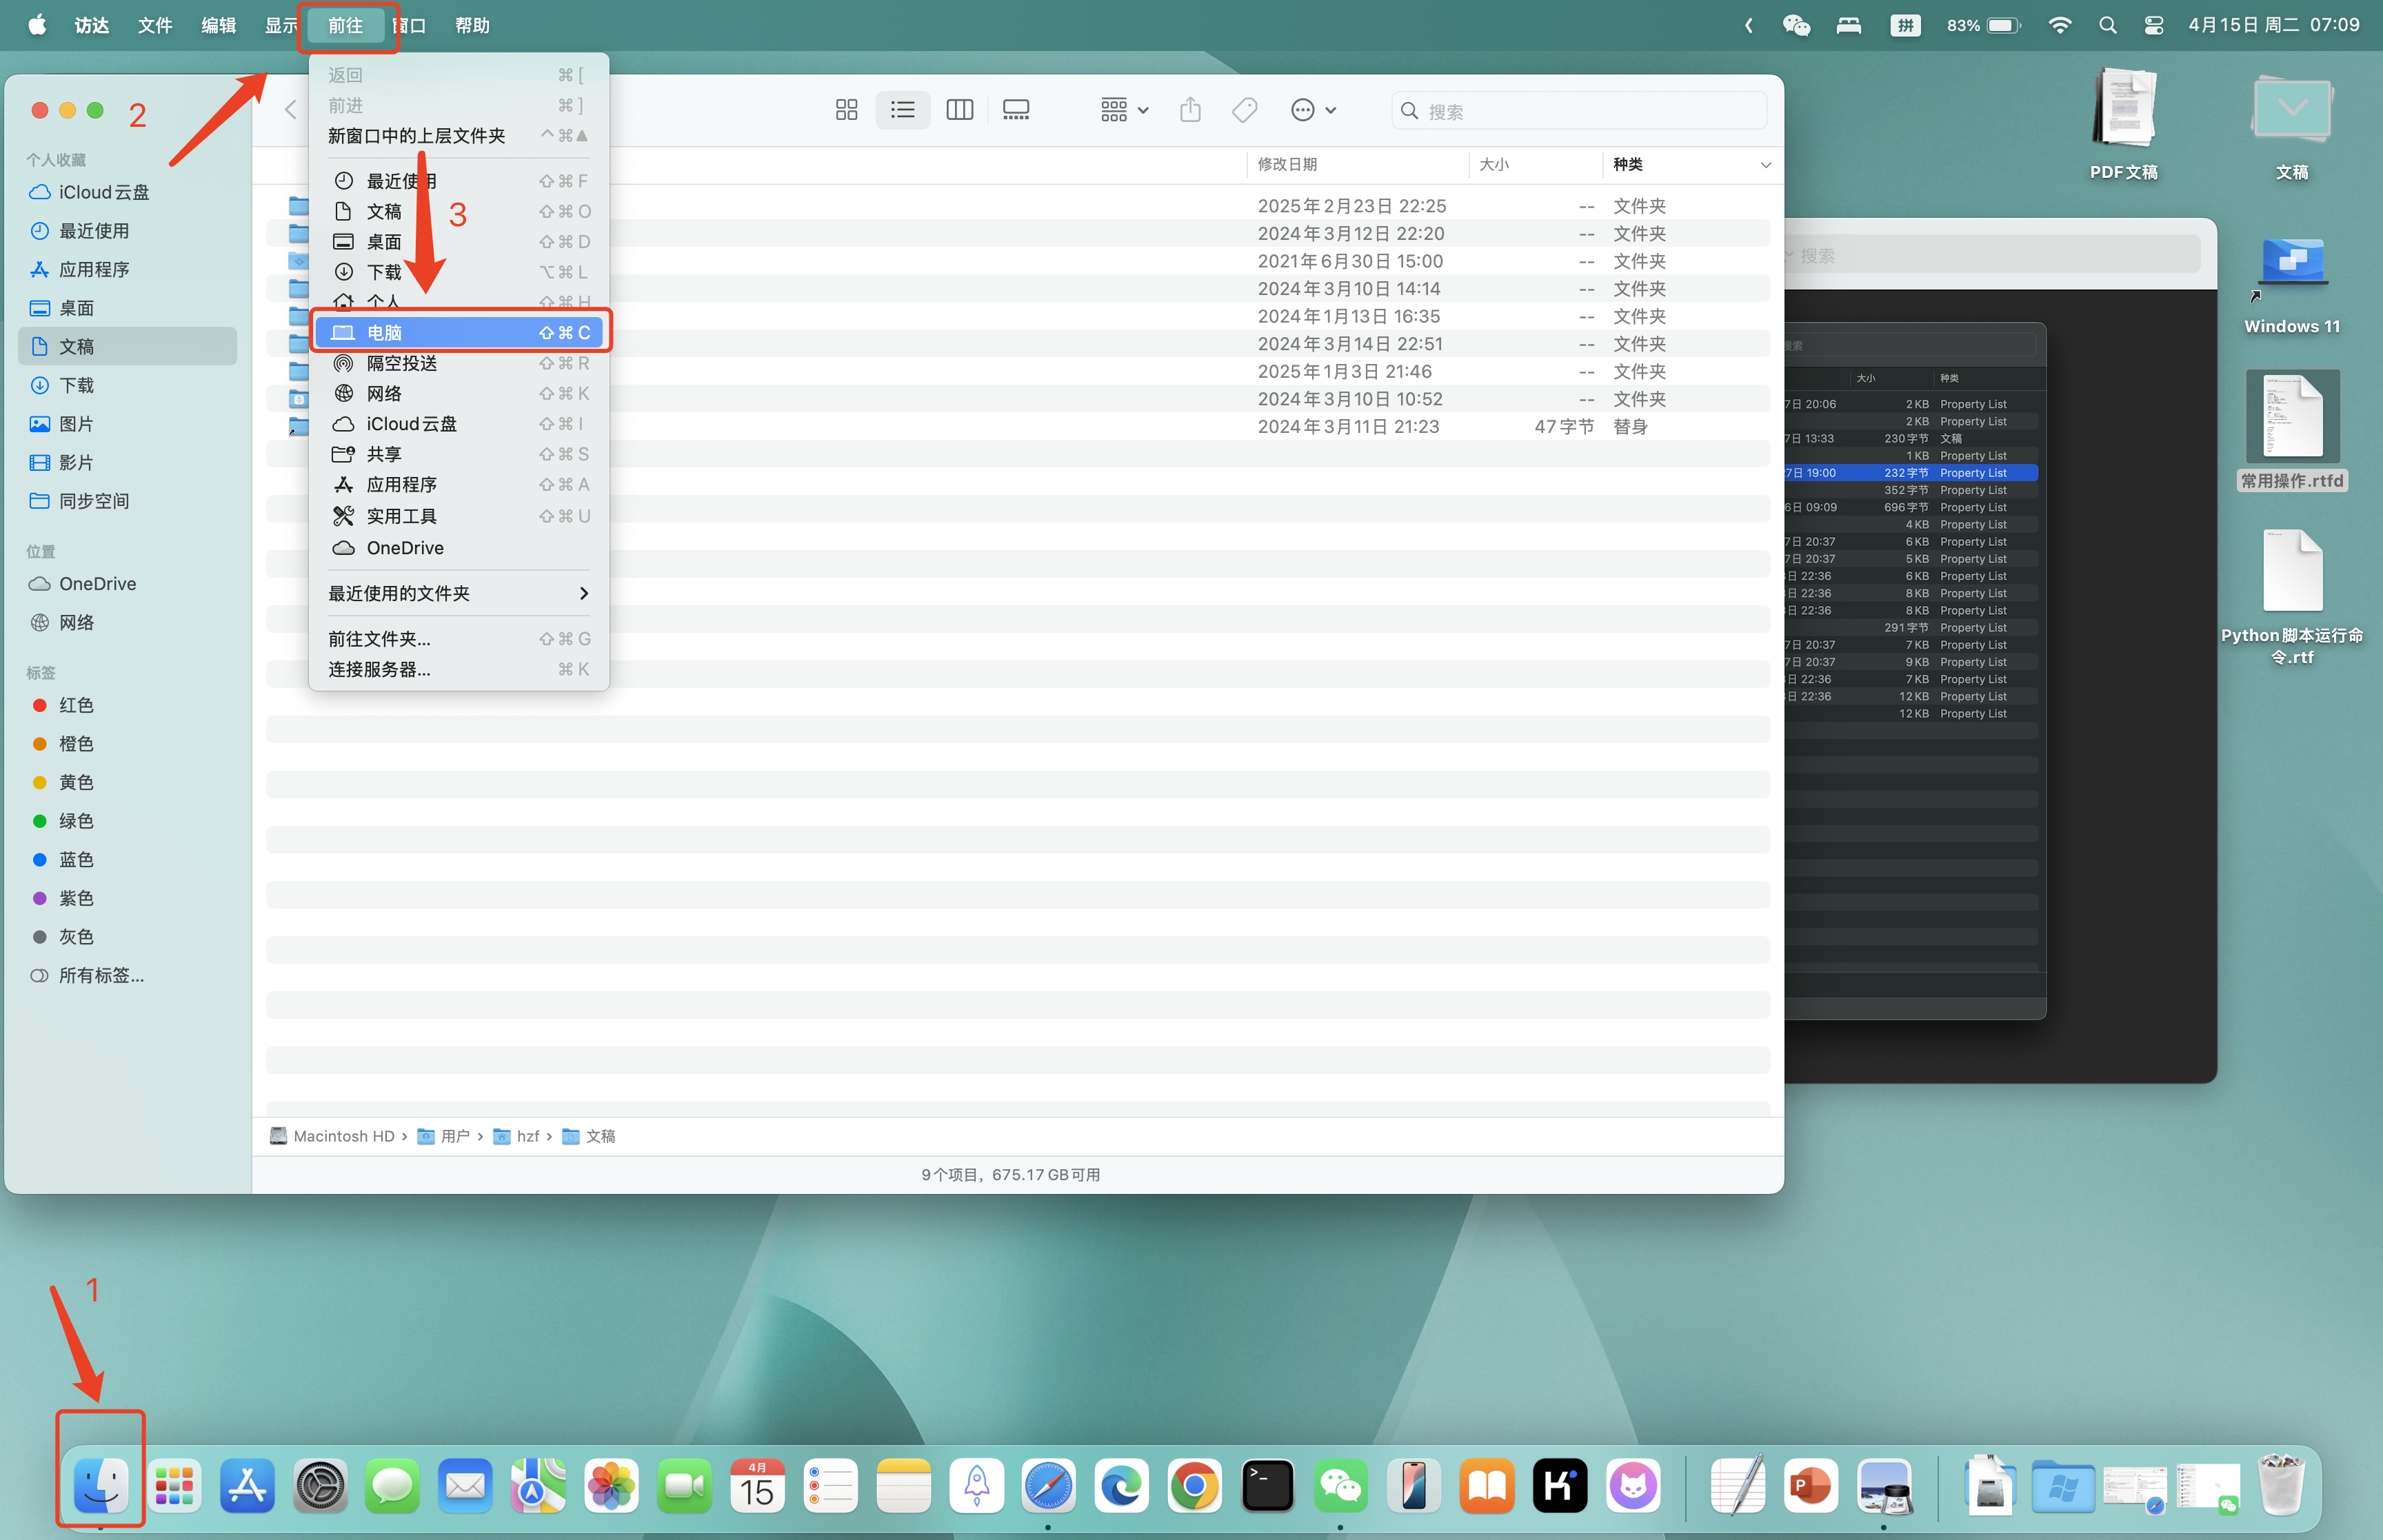Switch to icon view in Finder toolbar

coord(846,110)
